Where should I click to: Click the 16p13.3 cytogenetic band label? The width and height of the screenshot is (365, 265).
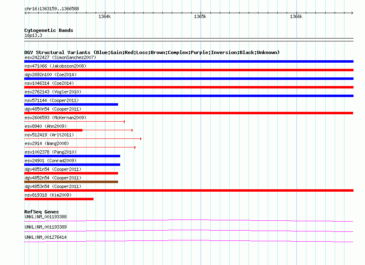(33, 35)
